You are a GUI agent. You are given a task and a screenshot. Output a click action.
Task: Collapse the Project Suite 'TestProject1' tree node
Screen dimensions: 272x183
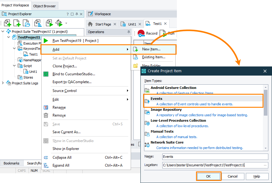2,31
